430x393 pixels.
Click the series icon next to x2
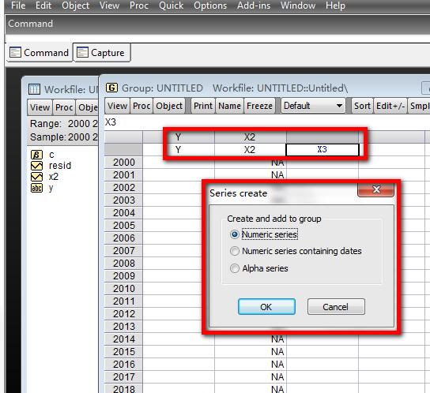click(36, 177)
